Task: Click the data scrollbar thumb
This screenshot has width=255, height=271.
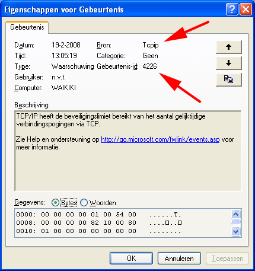Action: 235,222
